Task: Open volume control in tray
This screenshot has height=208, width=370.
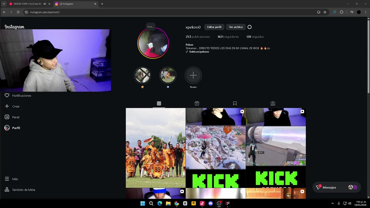Action: coord(350,203)
